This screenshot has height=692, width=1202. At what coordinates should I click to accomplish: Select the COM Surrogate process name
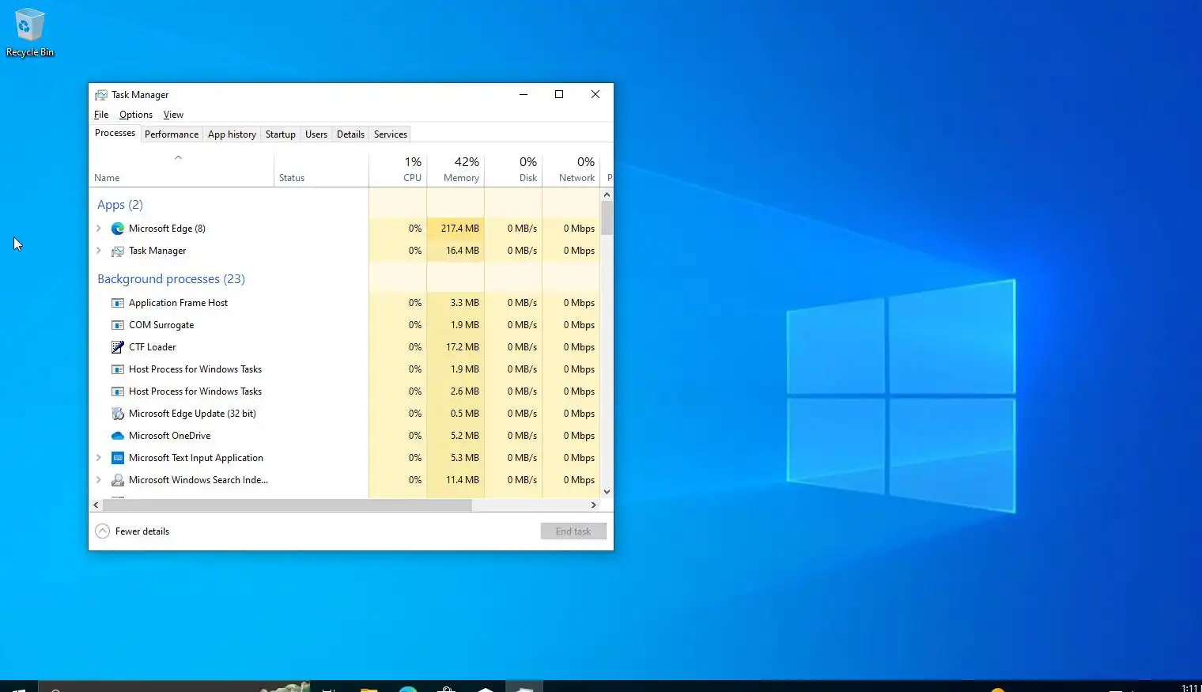161,325
